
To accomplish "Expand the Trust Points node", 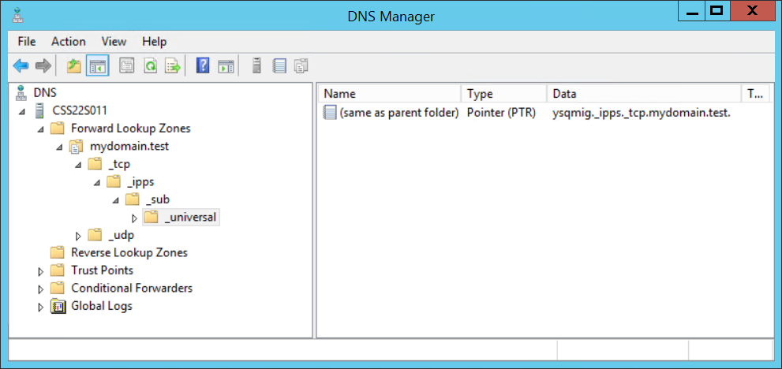I will (41, 271).
